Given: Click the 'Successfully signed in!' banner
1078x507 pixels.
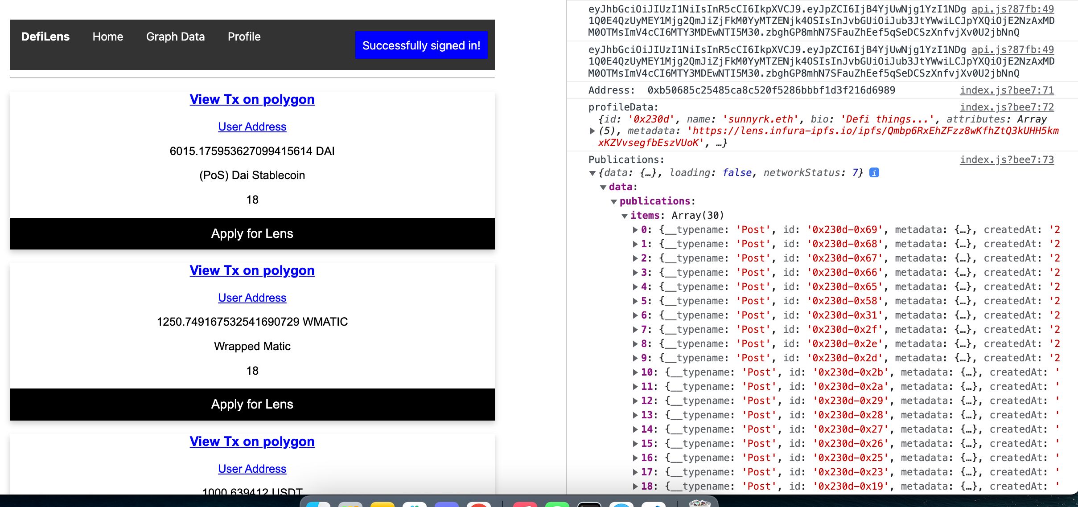Looking at the screenshot, I should (421, 45).
